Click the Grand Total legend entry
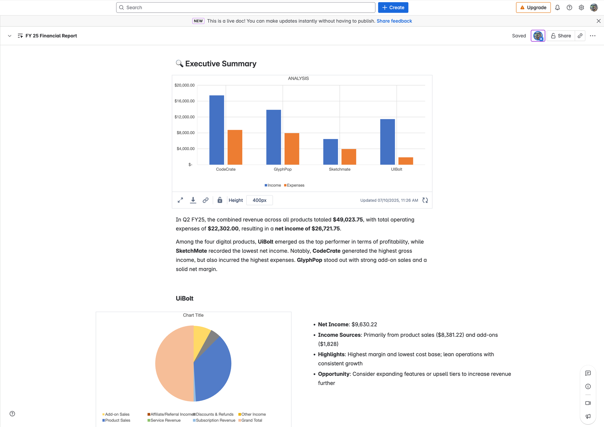Viewport: 604px width, 427px height. coord(250,420)
